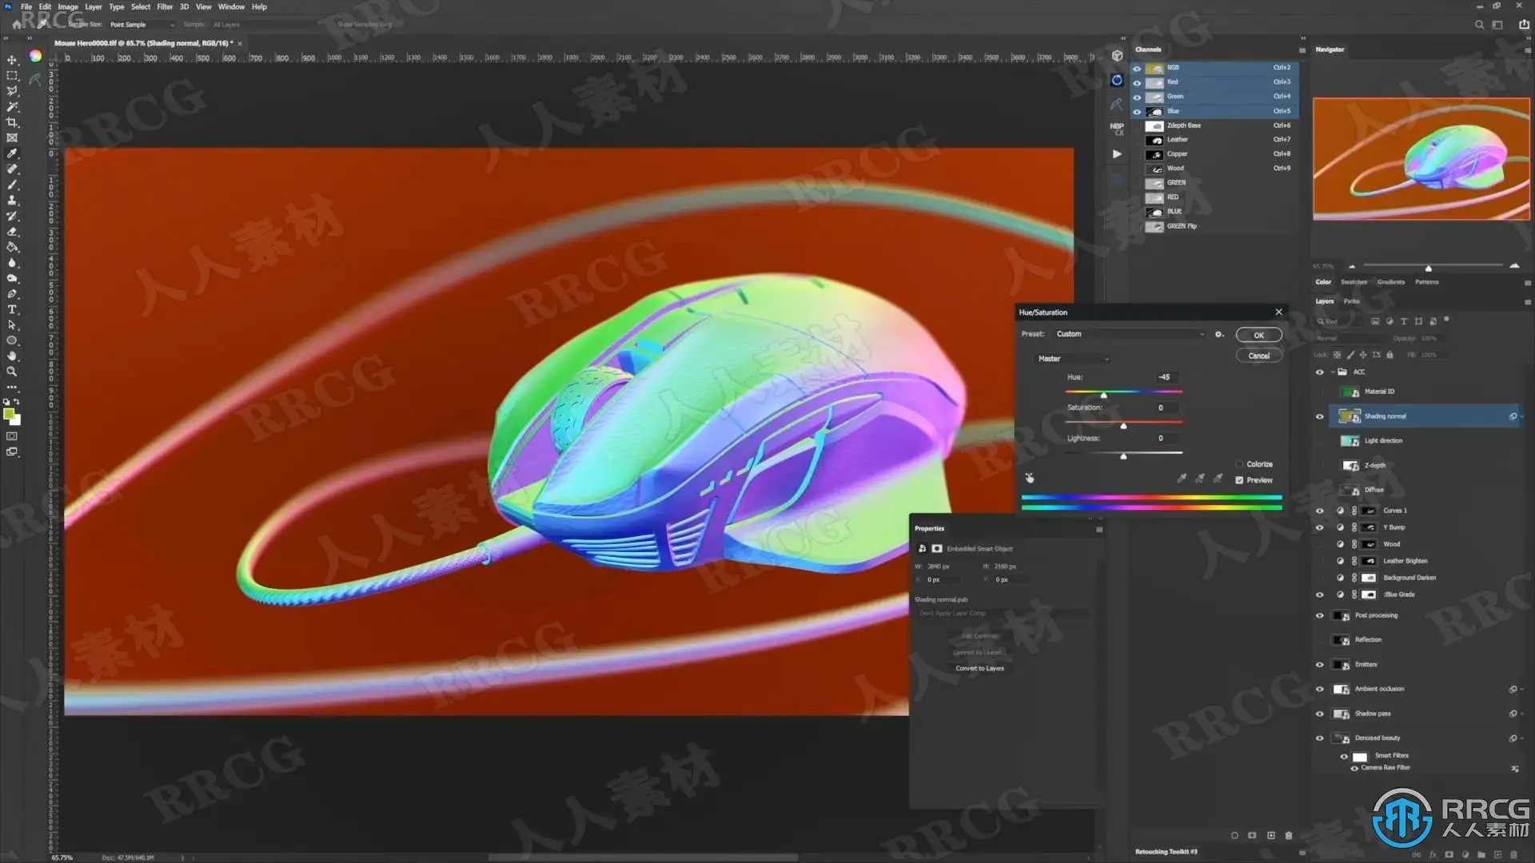This screenshot has height=863, width=1535.
Task: Enable the Colorize checkbox
Action: pos(1239,464)
